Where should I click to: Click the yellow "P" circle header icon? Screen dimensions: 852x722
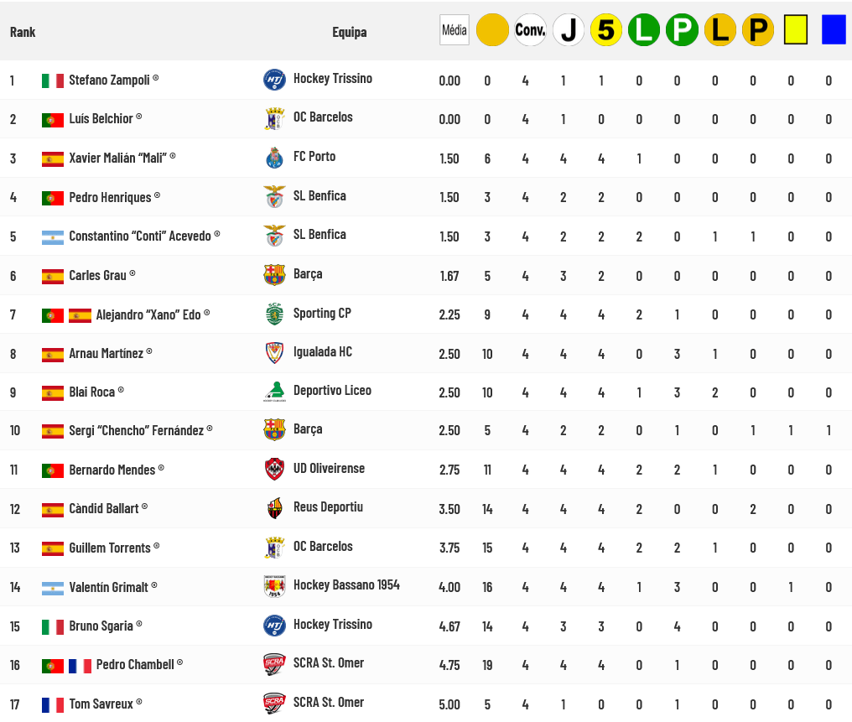pos(758,30)
